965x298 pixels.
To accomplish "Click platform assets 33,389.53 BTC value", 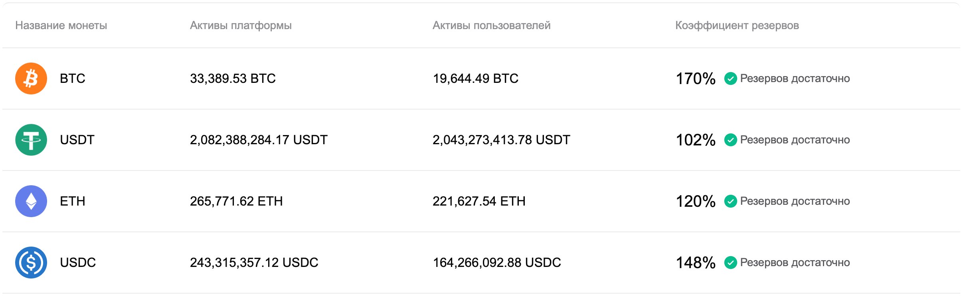I will click(x=233, y=78).
